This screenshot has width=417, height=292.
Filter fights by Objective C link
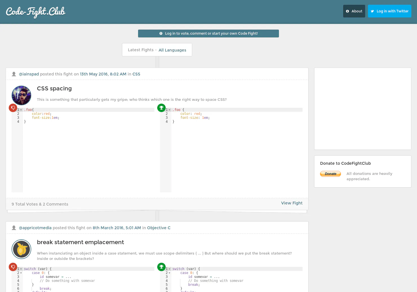tap(159, 228)
